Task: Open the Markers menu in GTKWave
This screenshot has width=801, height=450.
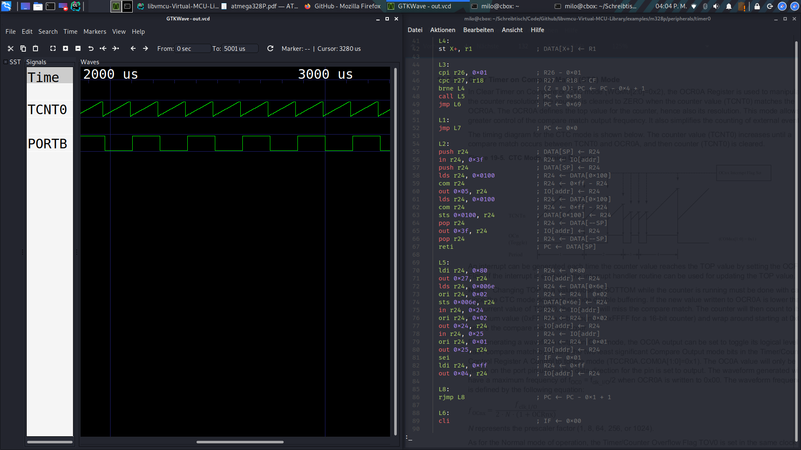Action: point(95,32)
